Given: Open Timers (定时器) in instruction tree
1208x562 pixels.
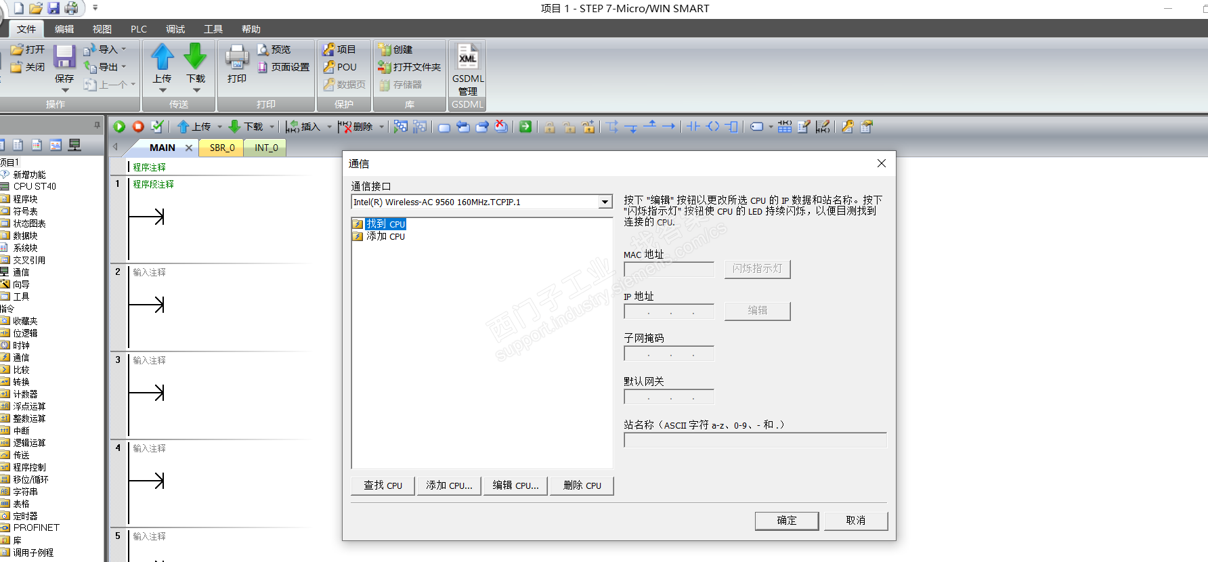Looking at the screenshot, I should (25, 516).
